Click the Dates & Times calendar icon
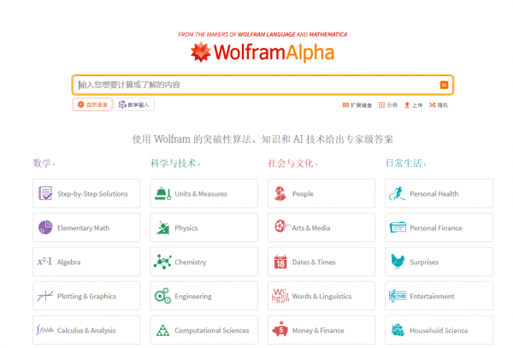 point(280,262)
